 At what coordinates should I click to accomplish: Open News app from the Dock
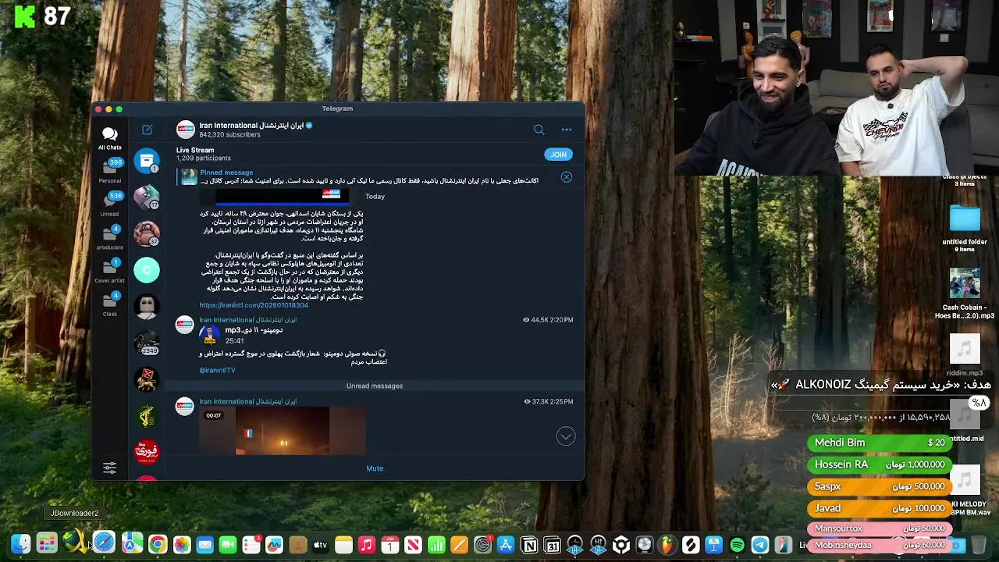pos(413,544)
